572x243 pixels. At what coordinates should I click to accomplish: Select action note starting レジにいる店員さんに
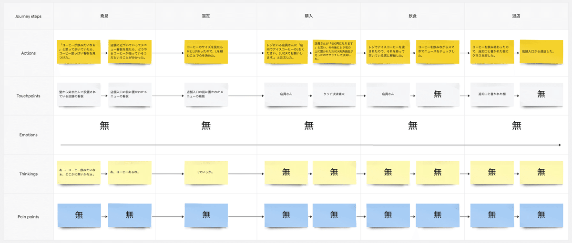pos(286,51)
